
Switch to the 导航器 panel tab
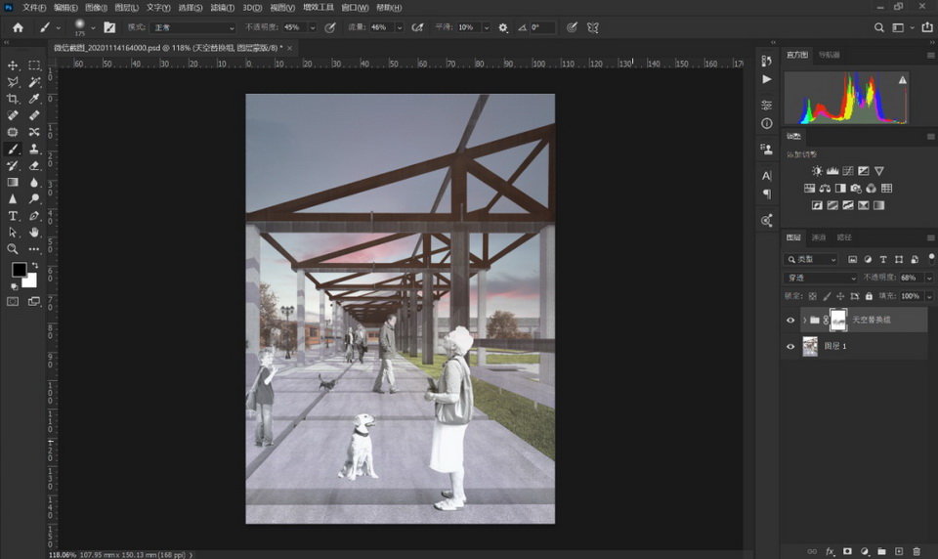(829, 55)
